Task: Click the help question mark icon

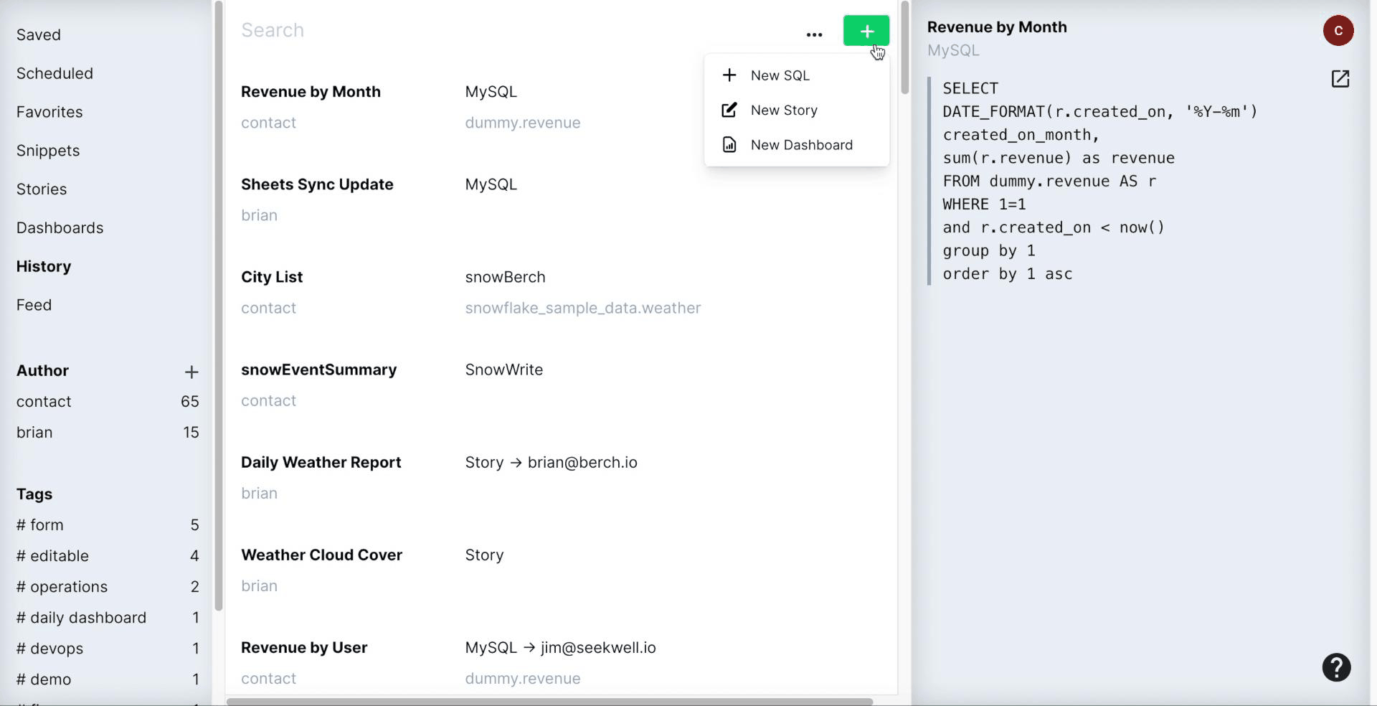Action: [x=1336, y=667]
